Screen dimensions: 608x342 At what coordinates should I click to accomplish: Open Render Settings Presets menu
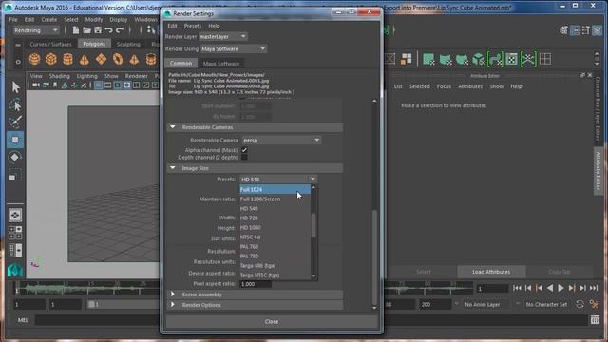(193, 26)
